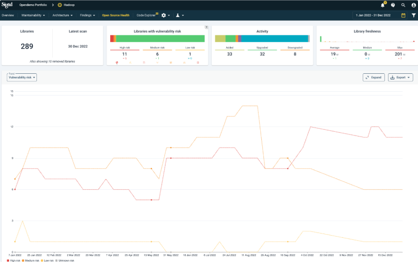Open the Vulnerability risk trend dropdown
The width and height of the screenshot is (418, 262).
click(x=22, y=77)
